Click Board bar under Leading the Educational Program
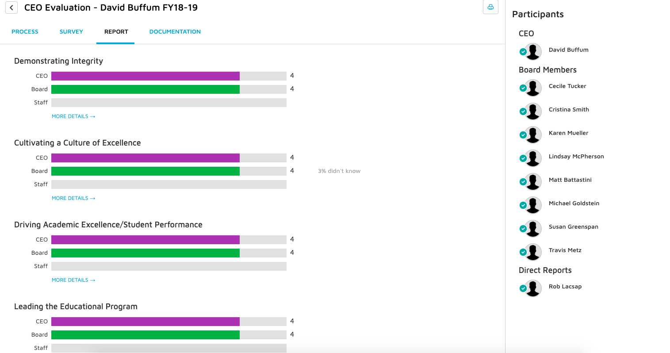This screenshot has width=670, height=353. tap(169, 335)
